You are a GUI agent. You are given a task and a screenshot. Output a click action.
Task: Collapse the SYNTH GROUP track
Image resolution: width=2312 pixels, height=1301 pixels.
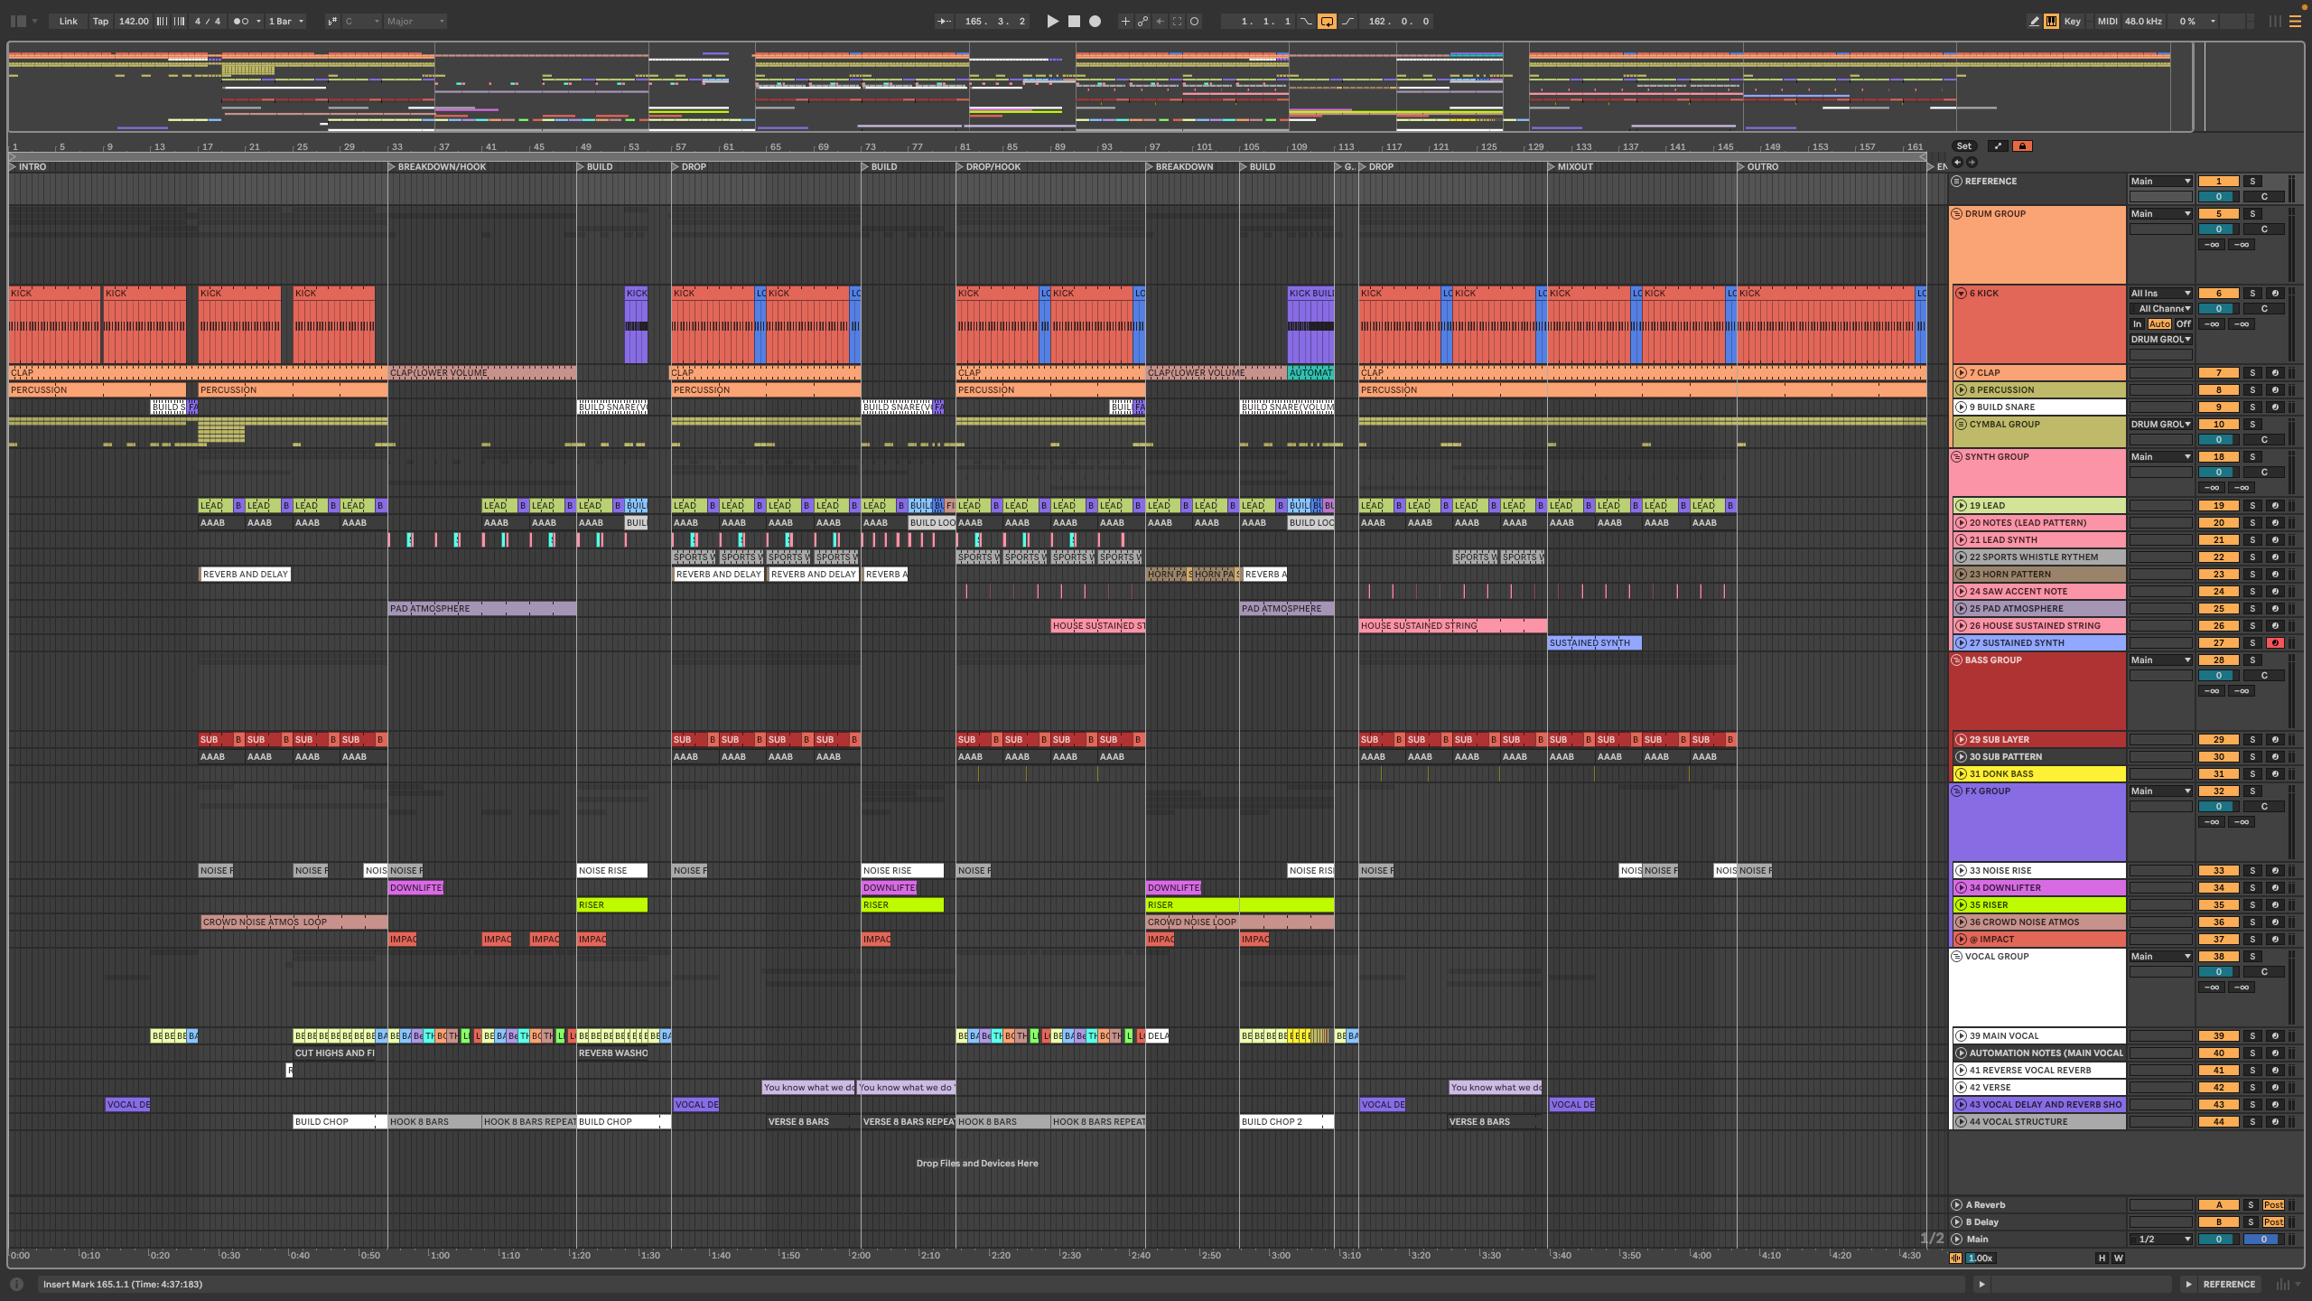tap(1957, 456)
